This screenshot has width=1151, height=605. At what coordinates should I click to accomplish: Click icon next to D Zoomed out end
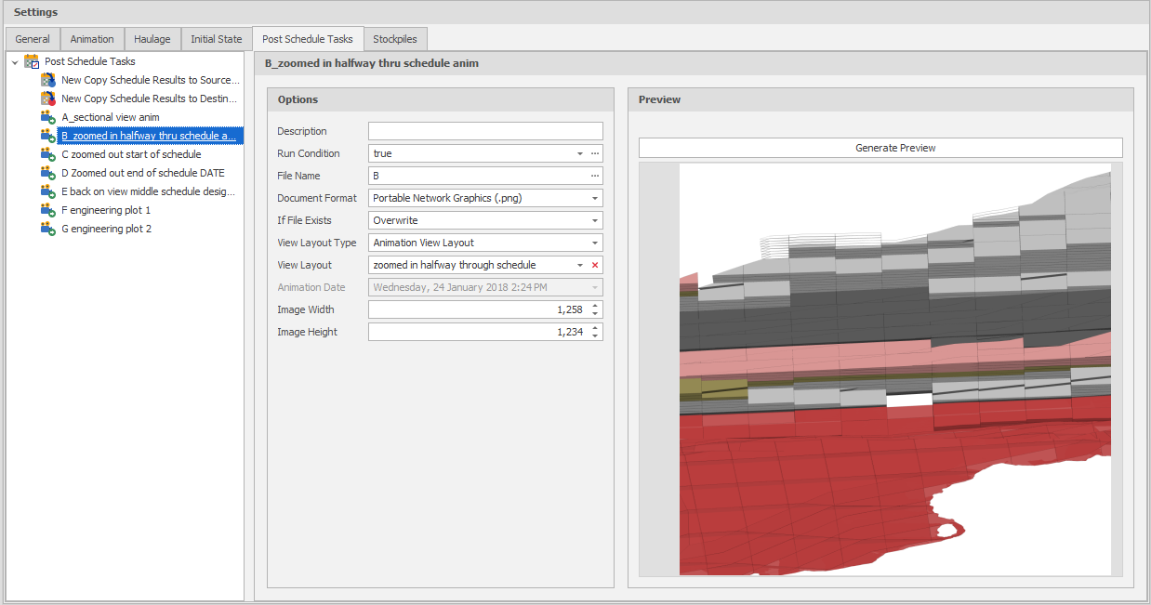(48, 173)
